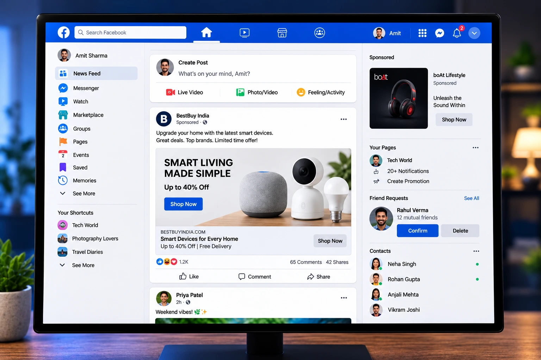Click the Pages flag icon
Image resolution: width=541 pixels, height=360 pixels.
click(63, 142)
